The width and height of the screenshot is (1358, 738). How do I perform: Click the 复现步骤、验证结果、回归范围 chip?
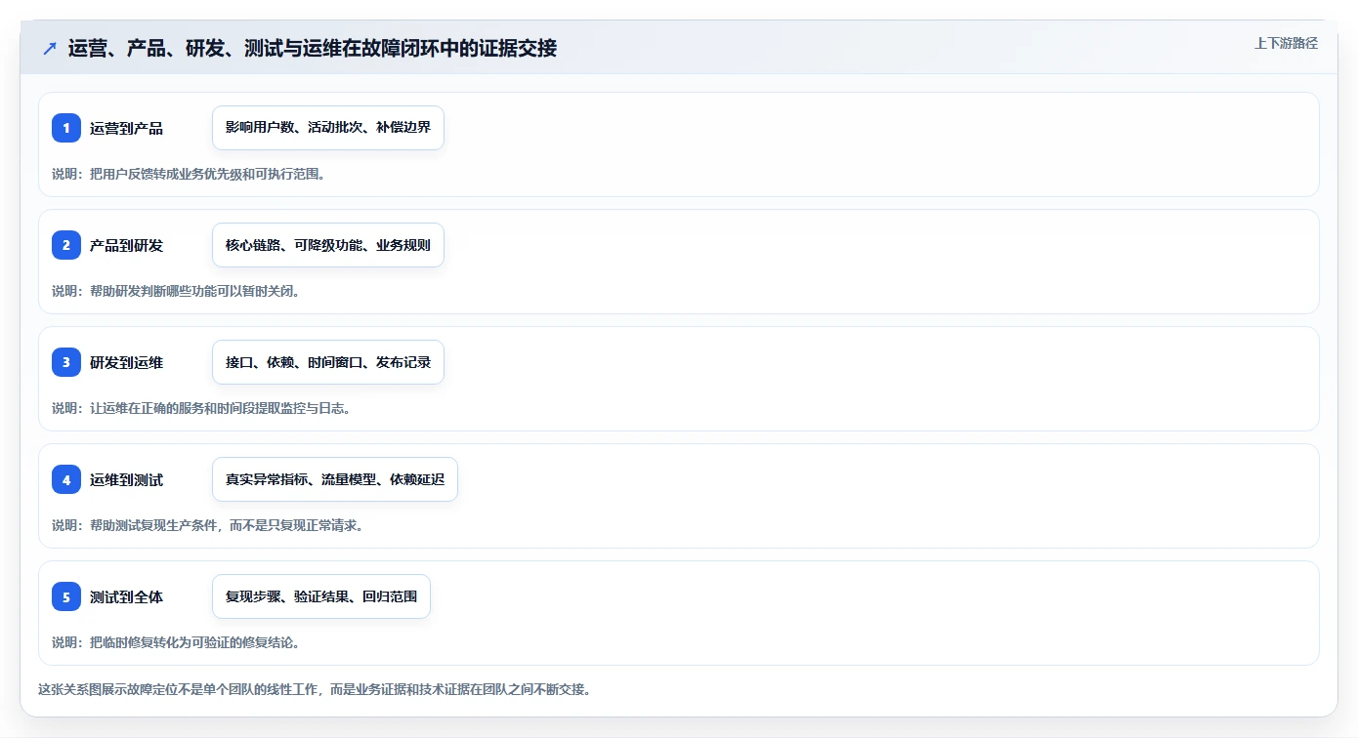(x=321, y=596)
